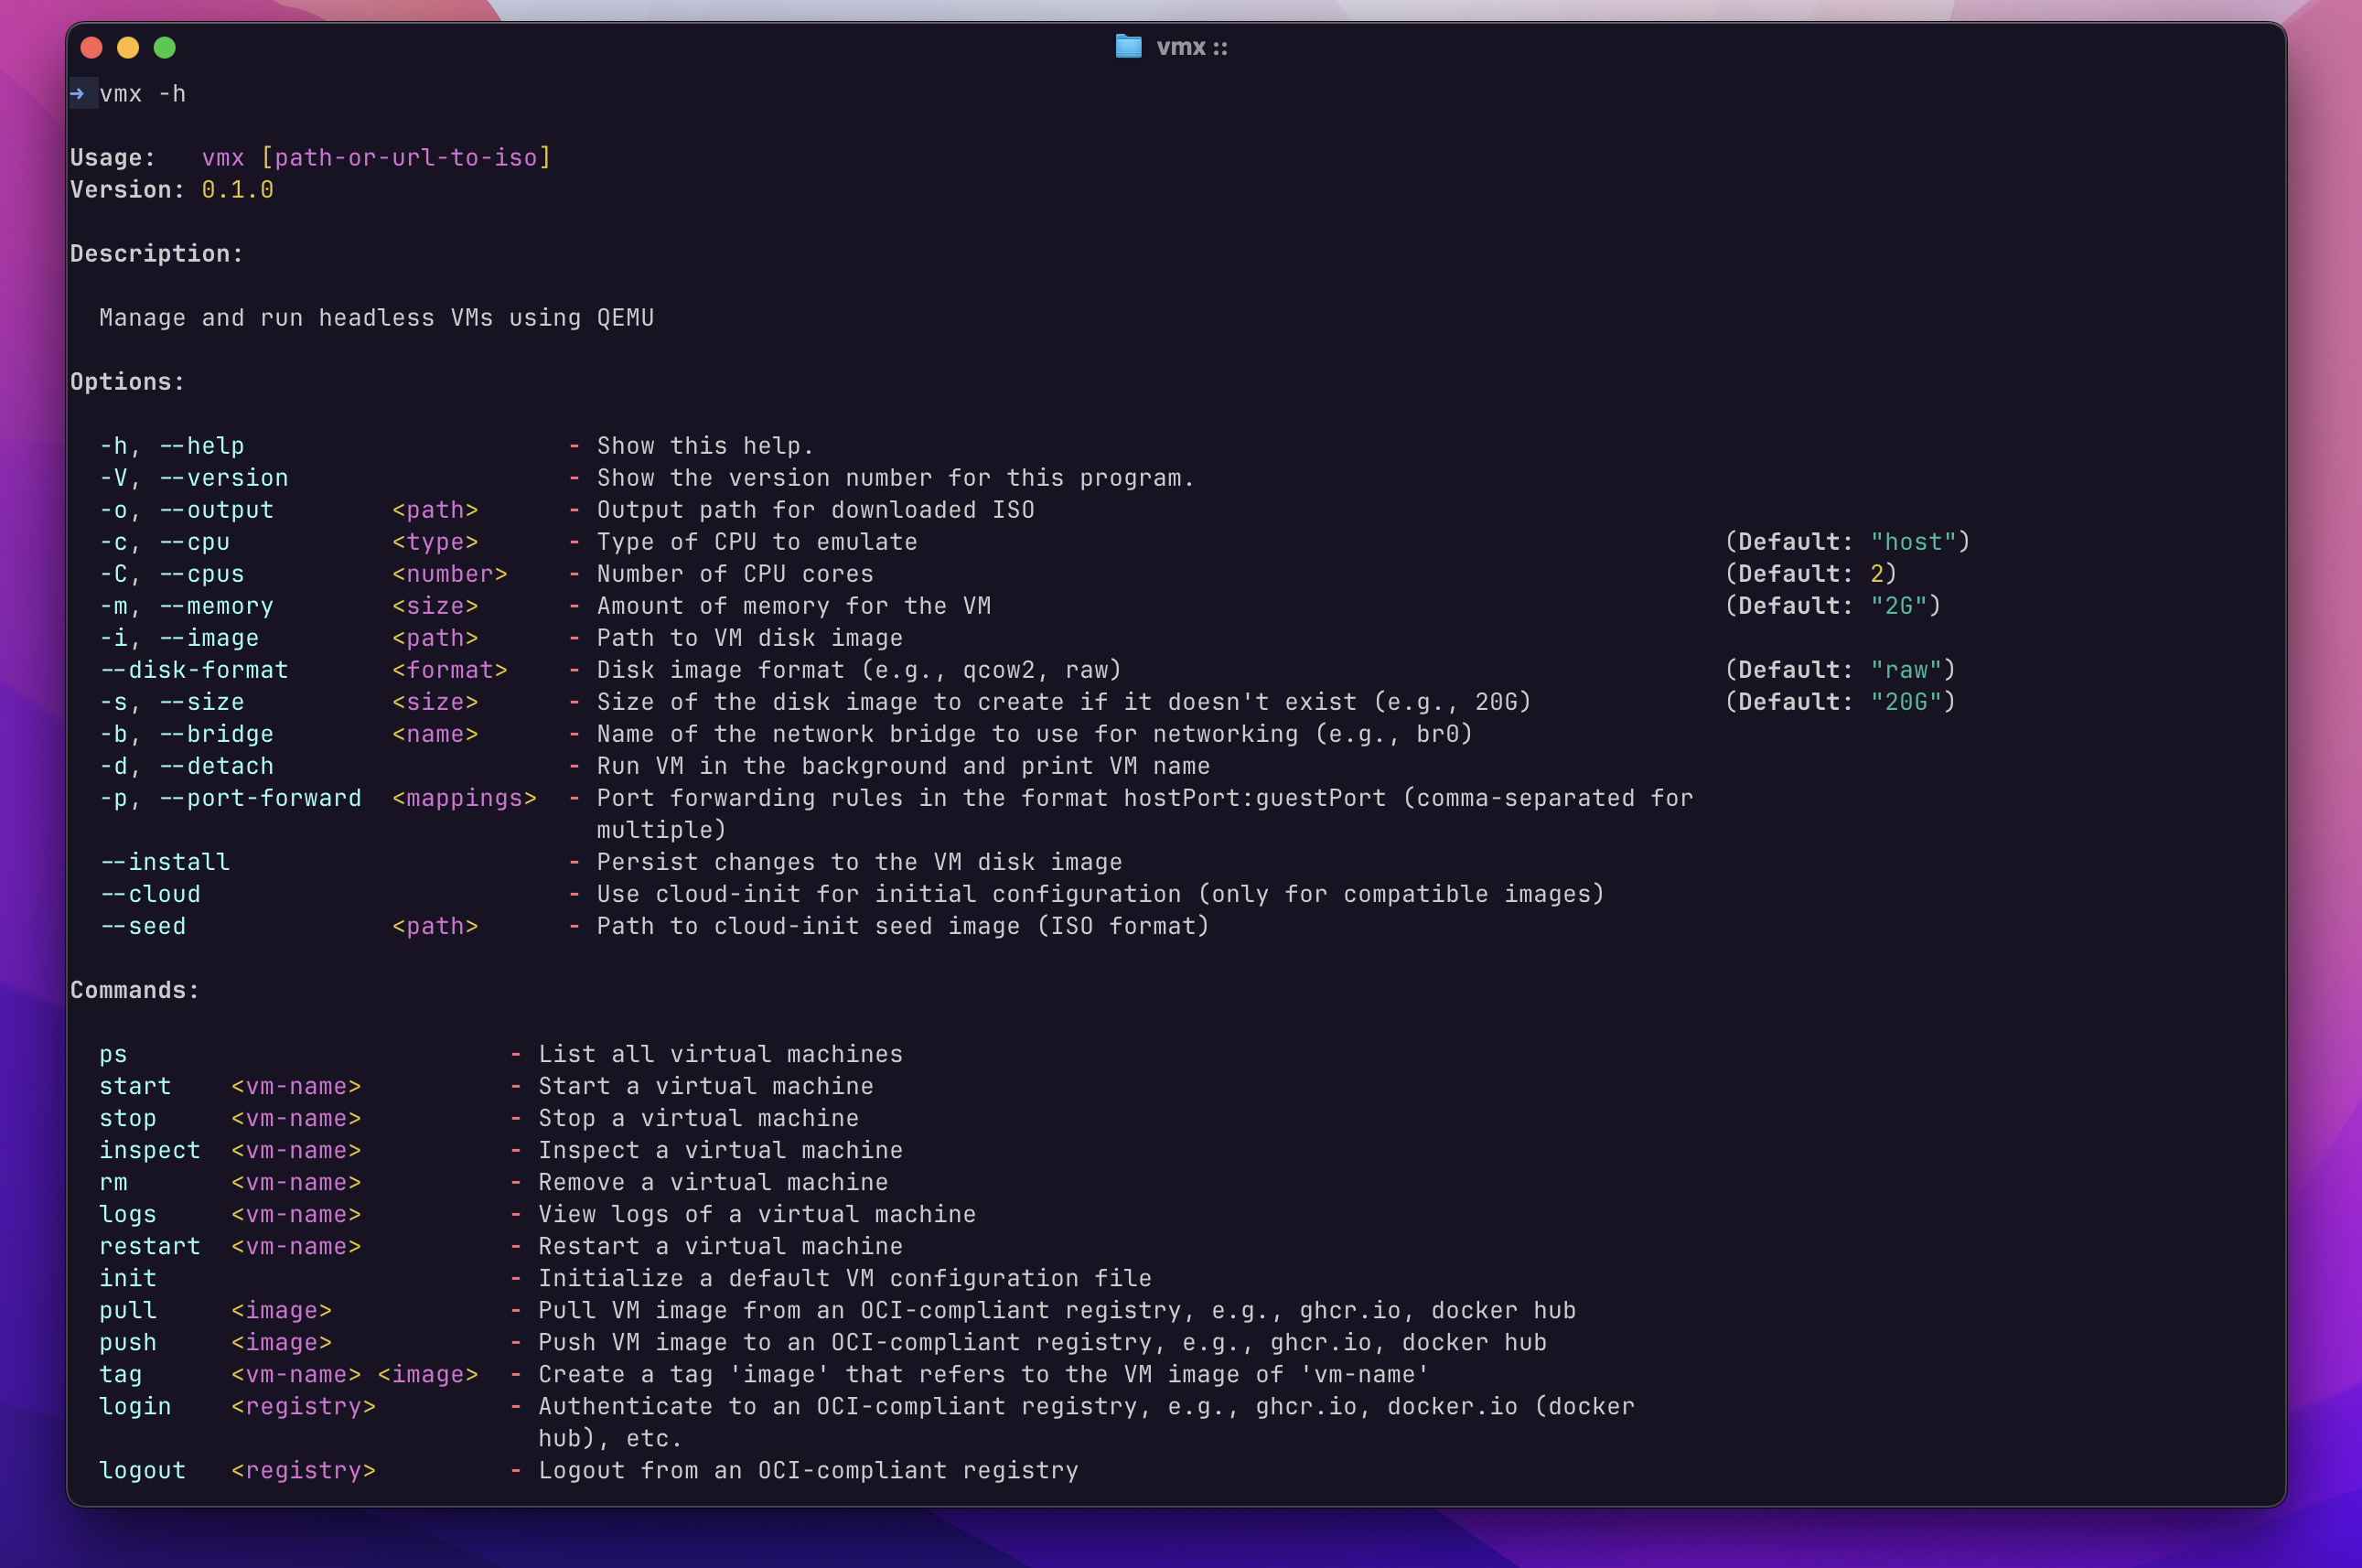Click the default value "host"

point(1912,542)
